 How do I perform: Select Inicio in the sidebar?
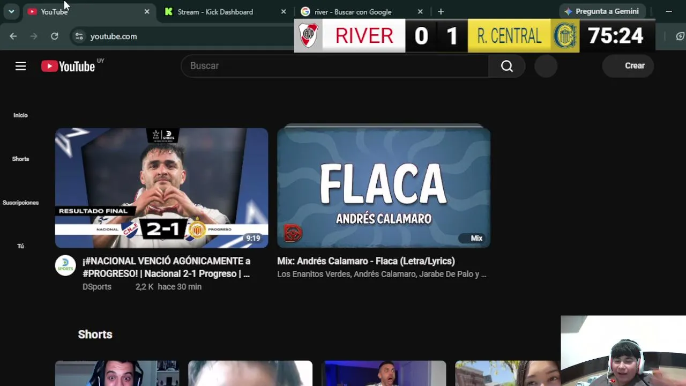(x=20, y=115)
